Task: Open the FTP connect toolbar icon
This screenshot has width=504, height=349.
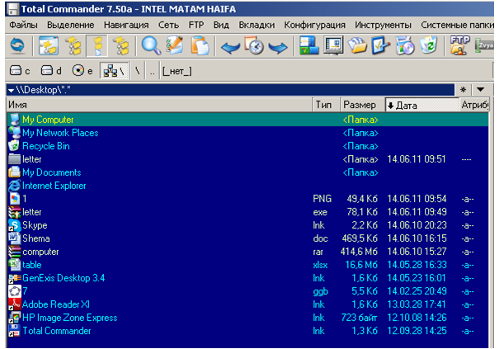Action: pyautogui.click(x=459, y=45)
